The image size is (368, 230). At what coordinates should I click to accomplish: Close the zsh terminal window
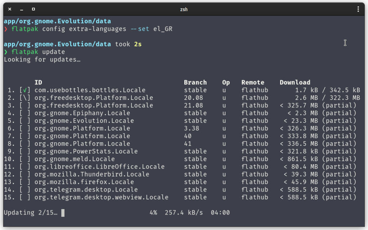pyautogui.click(x=10, y=9)
